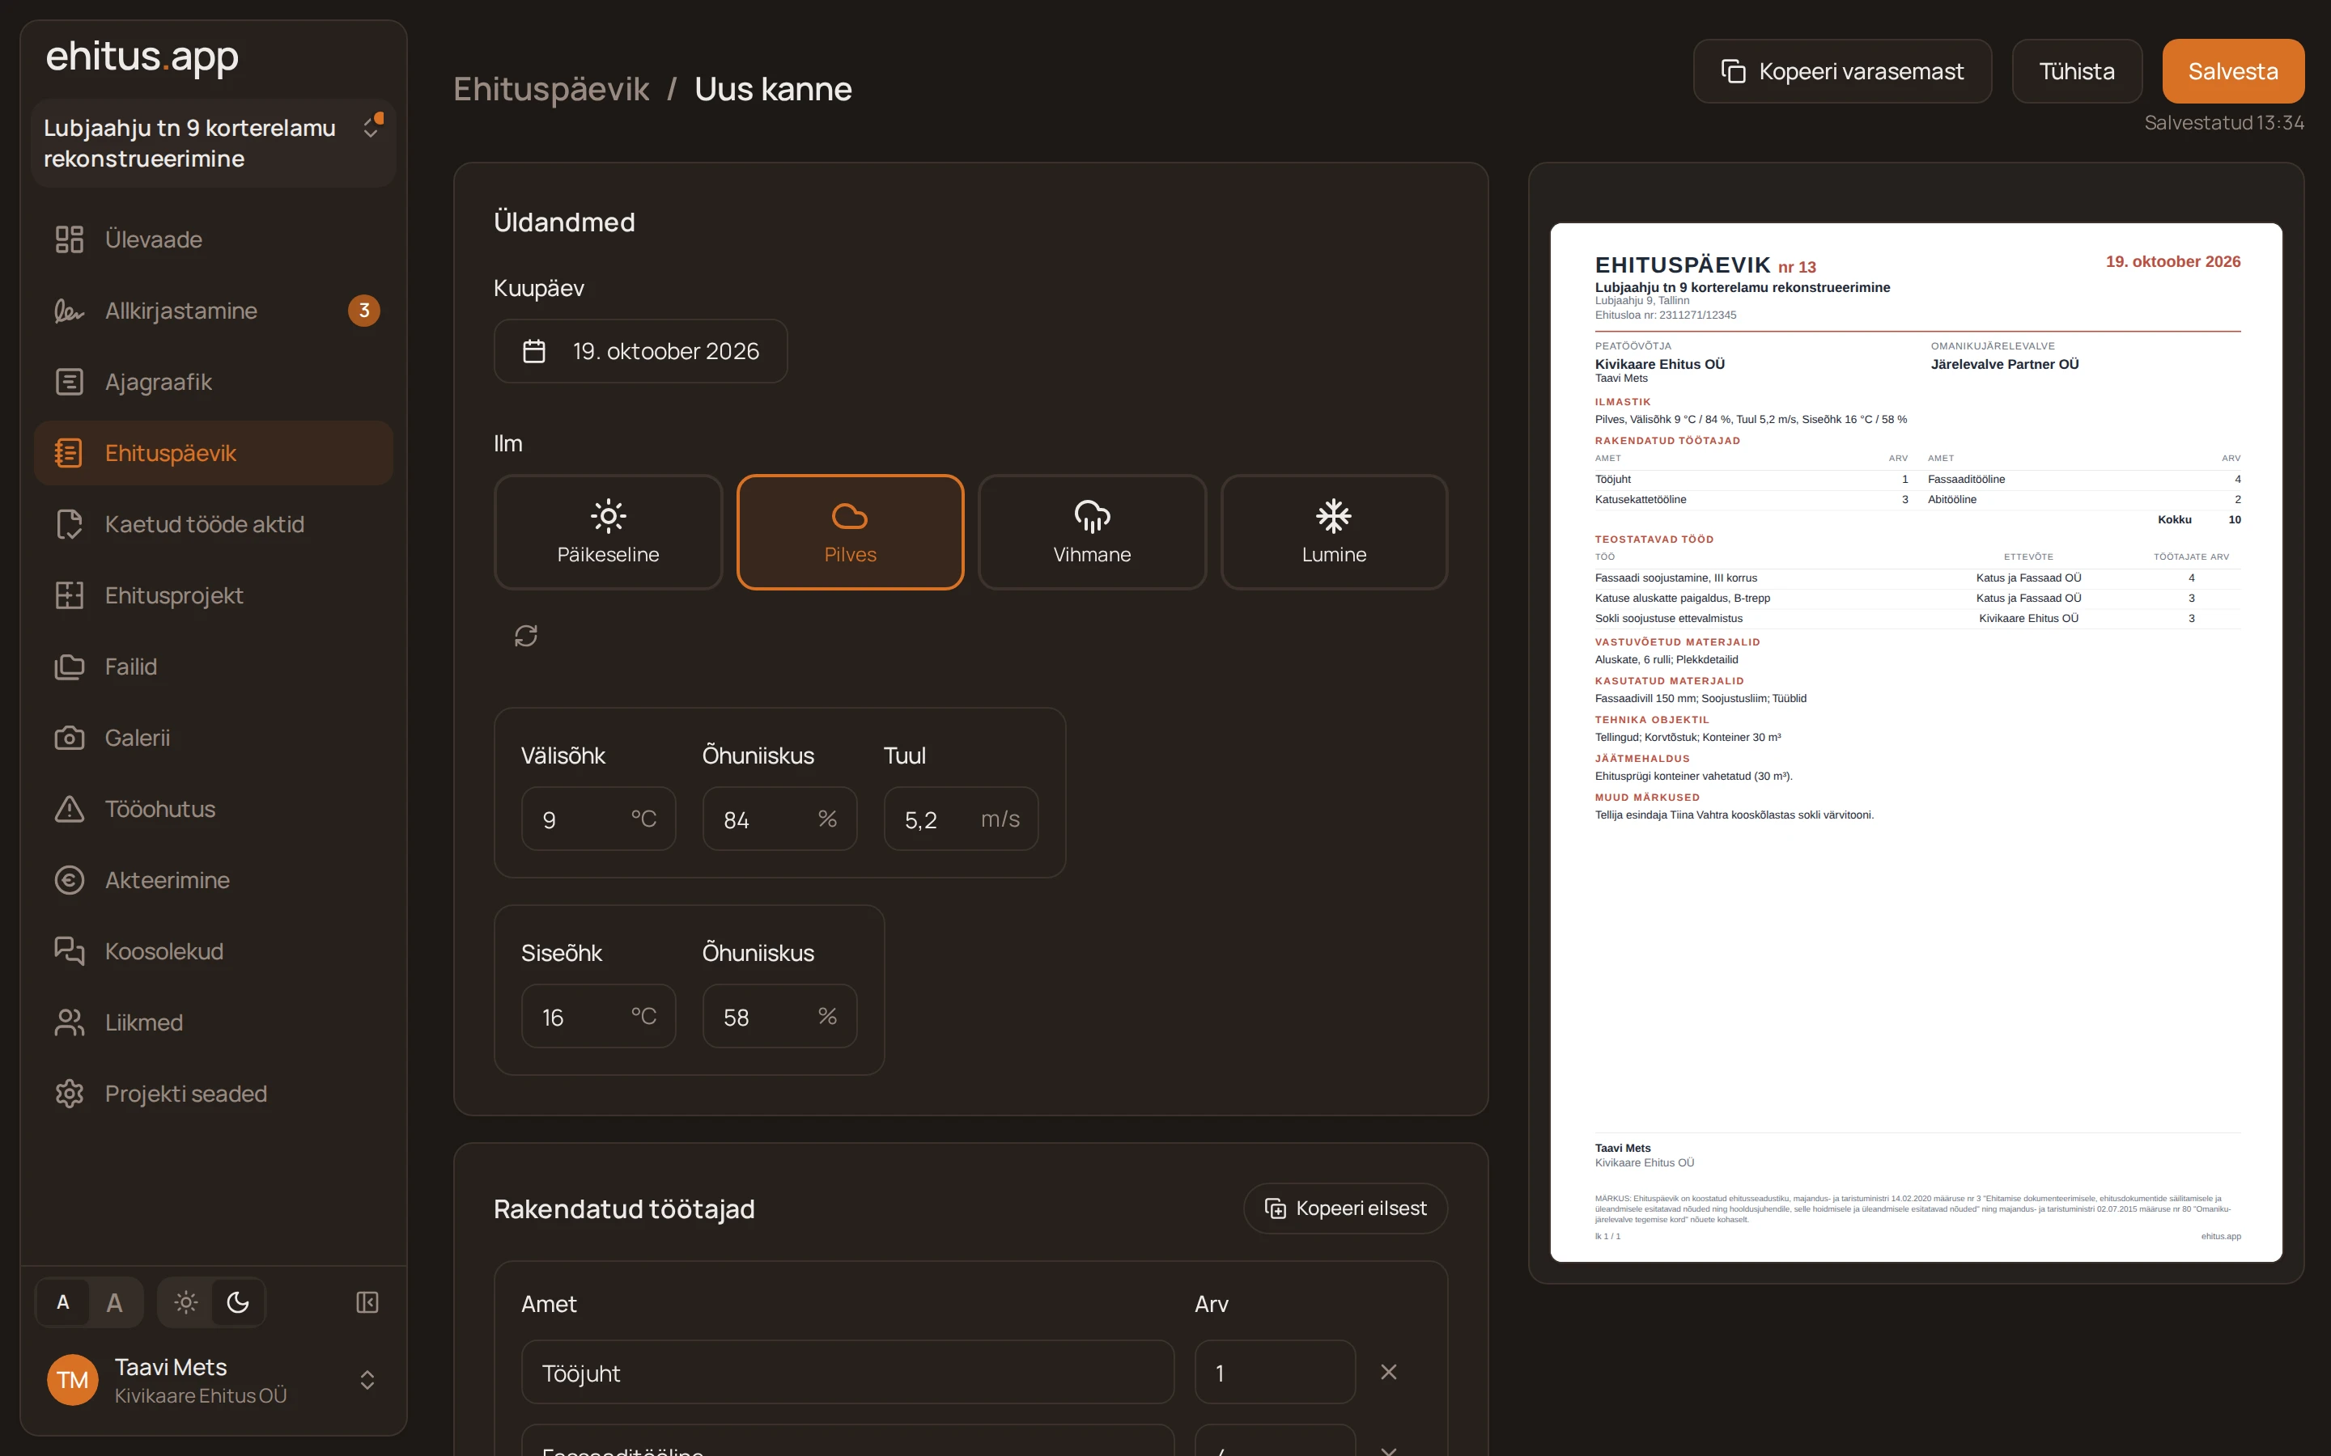This screenshot has width=2331, height=1456.
Task: Click Salvesta button
Action: pos(2233,71)
